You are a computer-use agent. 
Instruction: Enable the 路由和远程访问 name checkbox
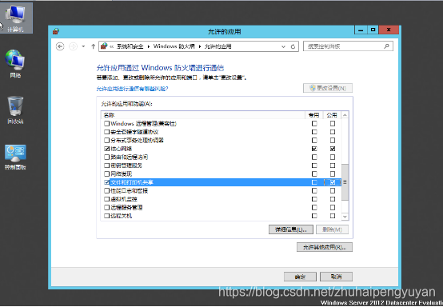pos(107,157)
